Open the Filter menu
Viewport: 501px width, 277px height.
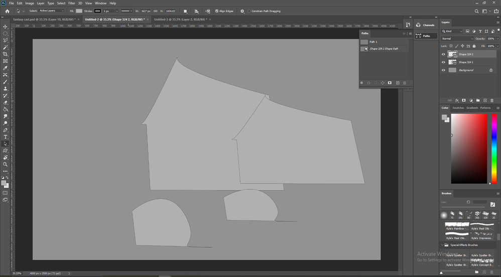pyautogui.click(x=72, y=3)
